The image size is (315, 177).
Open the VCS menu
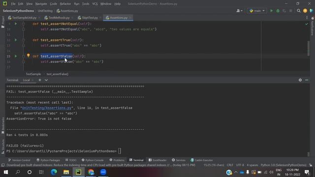[x=95, y=4]
